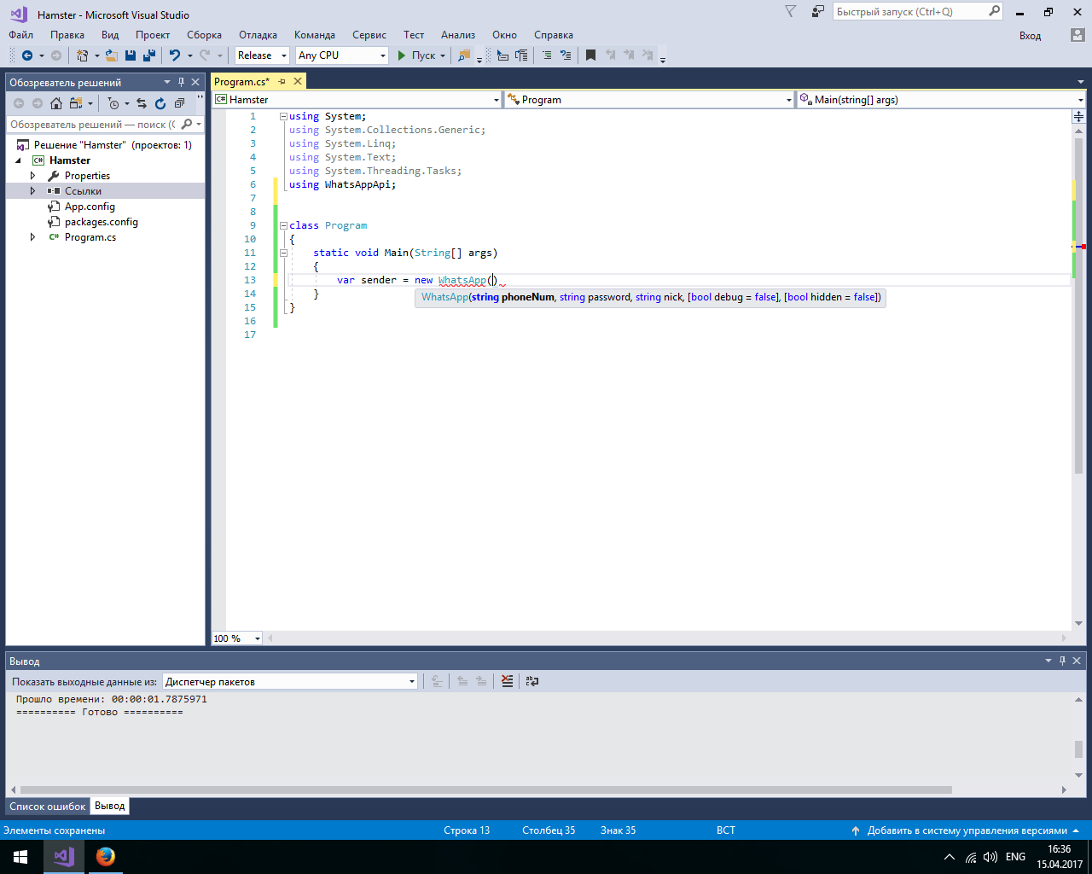
Task: Toggle auto-hide pin of Обозреватель решений panel
Action: 181,82
